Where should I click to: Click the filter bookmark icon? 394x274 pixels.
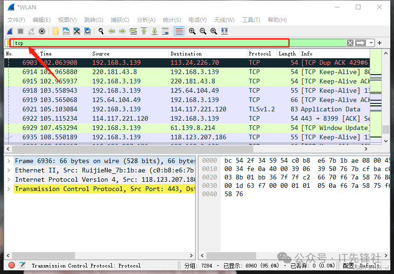pos(8,43)
